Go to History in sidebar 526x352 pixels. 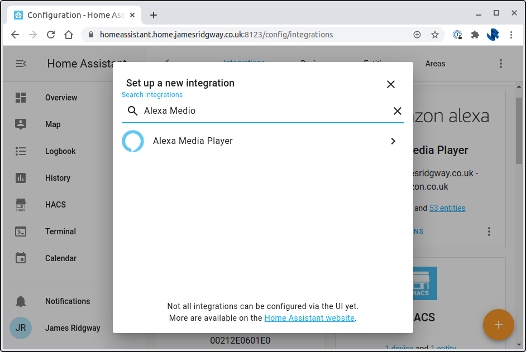pyautogui.click(x=58, y=178)
